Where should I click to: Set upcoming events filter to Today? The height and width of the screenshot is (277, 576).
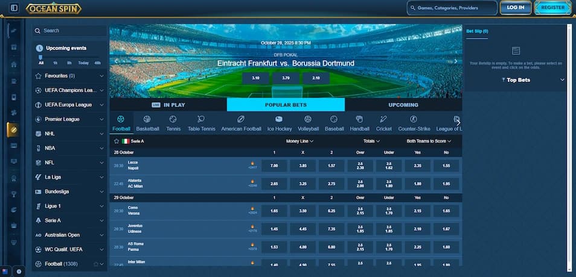click(83, 63)
